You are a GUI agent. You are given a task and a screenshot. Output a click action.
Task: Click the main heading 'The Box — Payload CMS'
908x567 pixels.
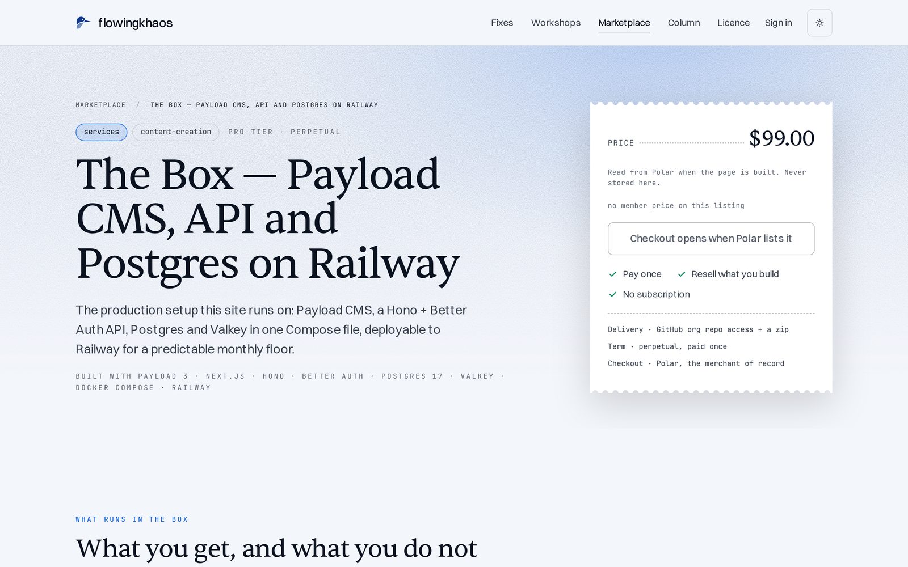pyautogui.click(x=267, y=219)
